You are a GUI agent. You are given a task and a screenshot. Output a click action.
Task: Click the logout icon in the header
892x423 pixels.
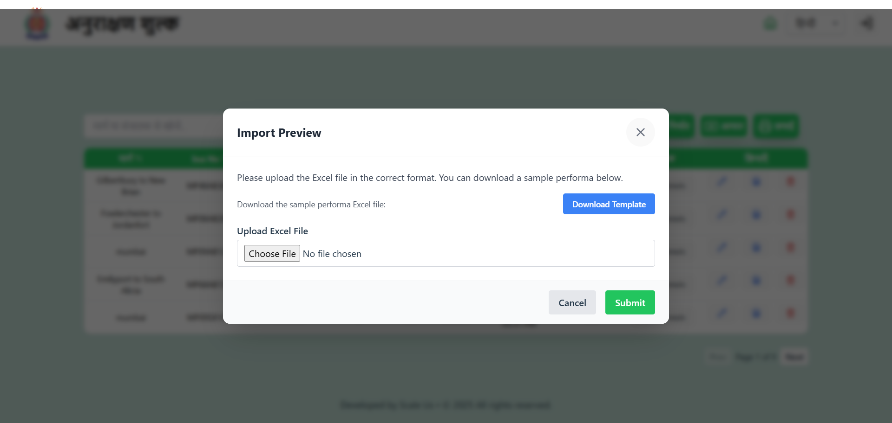point(867,23)
